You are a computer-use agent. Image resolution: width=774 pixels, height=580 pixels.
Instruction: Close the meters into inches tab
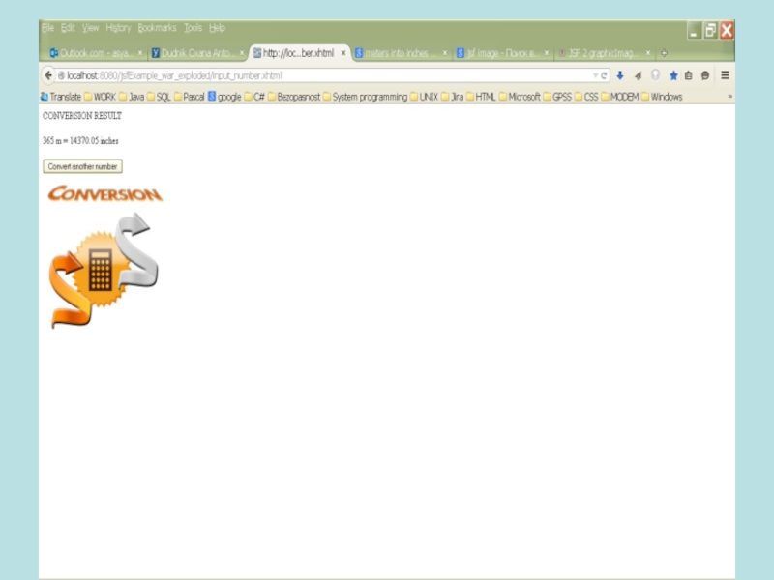[x=445, y=53]
